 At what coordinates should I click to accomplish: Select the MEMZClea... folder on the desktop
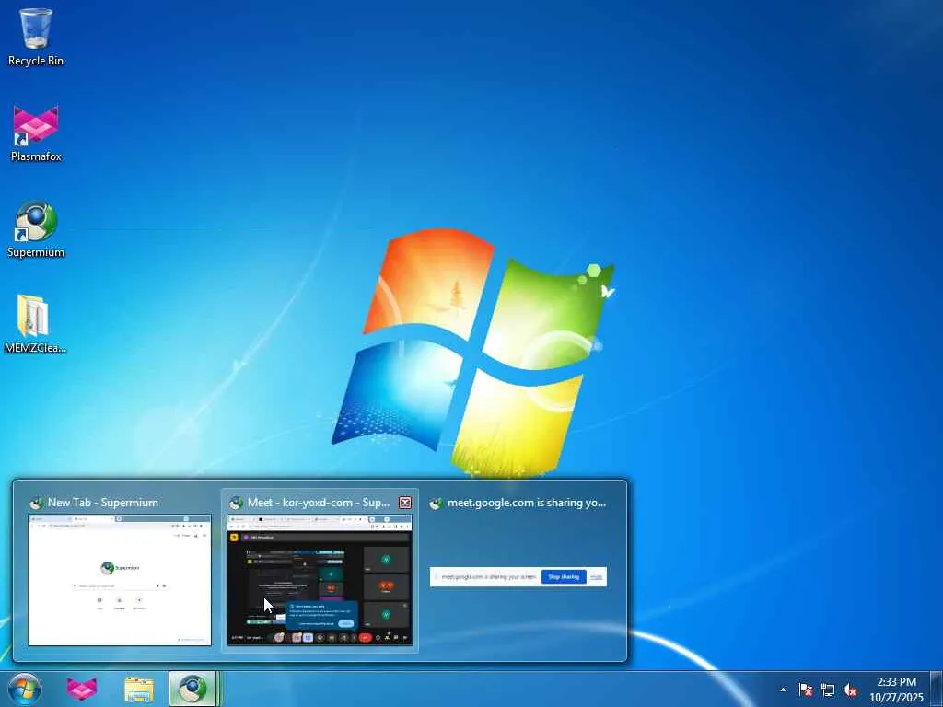[x=35, y=325]
